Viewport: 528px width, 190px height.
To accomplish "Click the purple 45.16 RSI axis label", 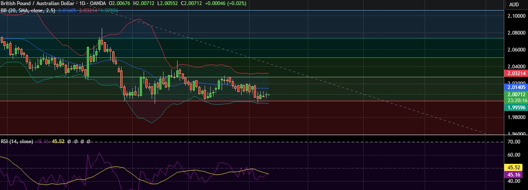I will click(x=514, y=175).
